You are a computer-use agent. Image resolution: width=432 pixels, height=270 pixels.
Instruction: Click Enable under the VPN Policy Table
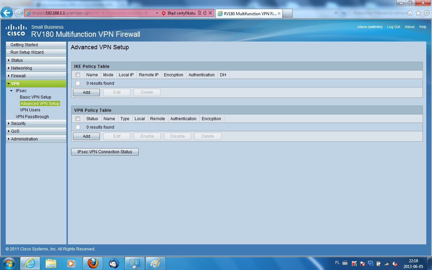[147, 136]
